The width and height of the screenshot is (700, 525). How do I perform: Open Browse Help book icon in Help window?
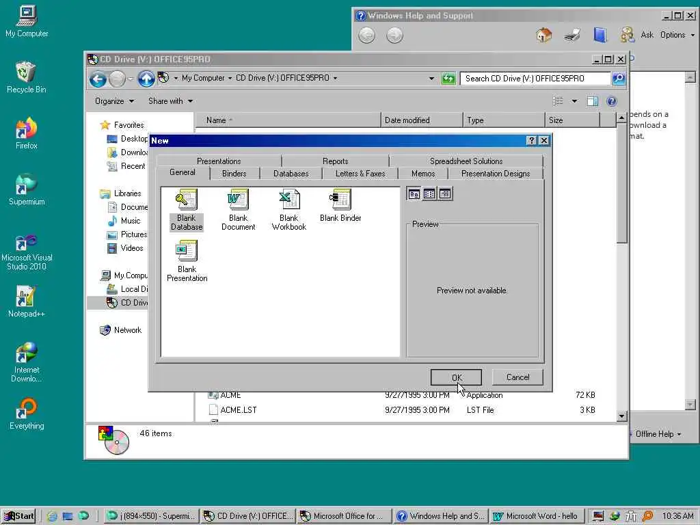(600, 35)
